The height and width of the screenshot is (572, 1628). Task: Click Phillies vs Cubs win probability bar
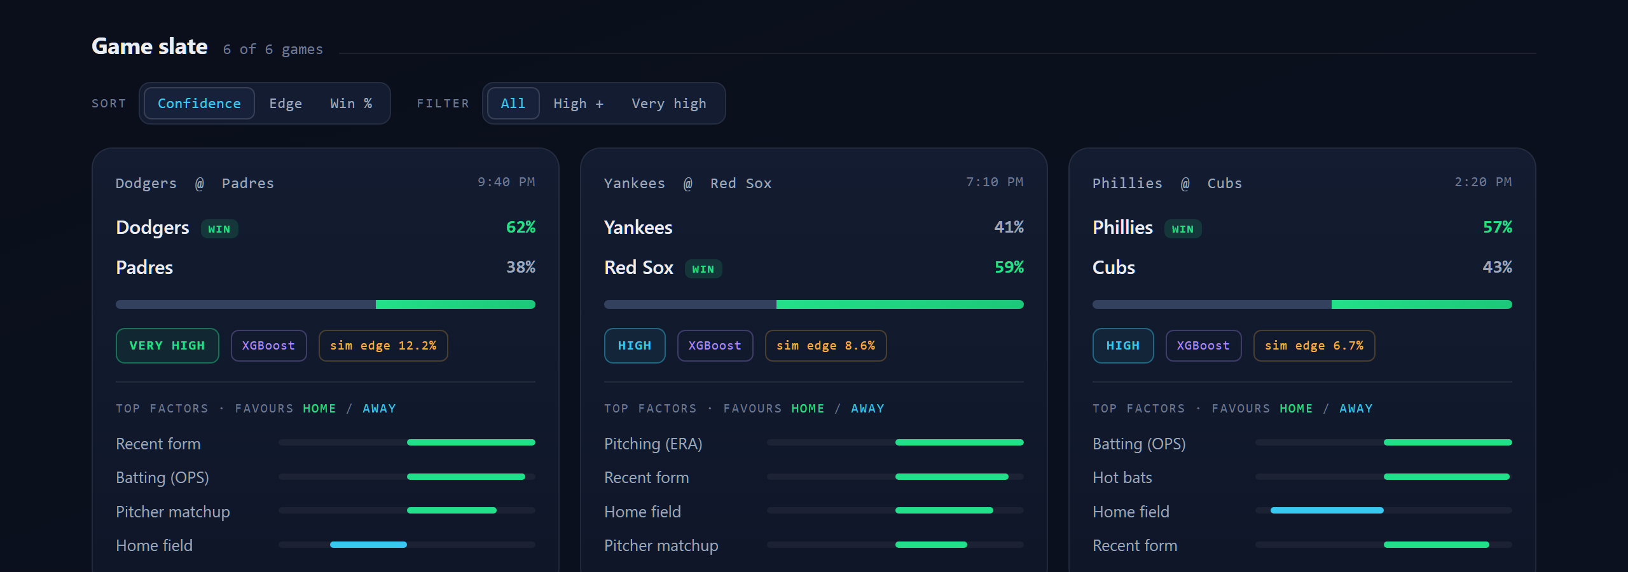1302,304
